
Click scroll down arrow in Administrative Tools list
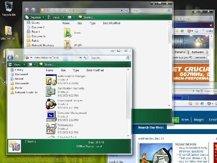pos(128,136)
